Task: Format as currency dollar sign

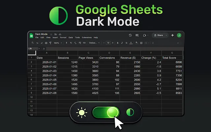Action: click(x=66, y=43)
